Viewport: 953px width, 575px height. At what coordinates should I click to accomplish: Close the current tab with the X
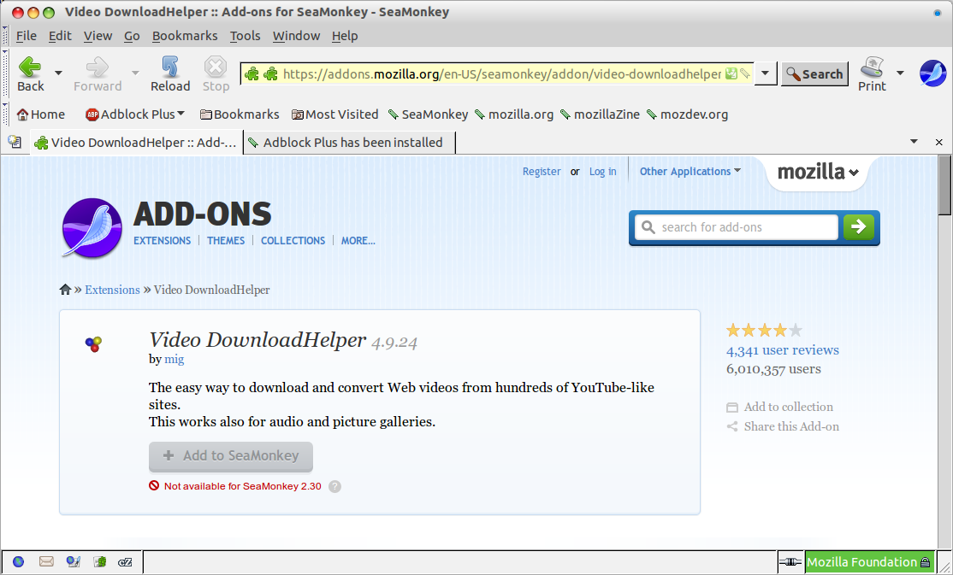pyautogui.click(x=939, y=142)
